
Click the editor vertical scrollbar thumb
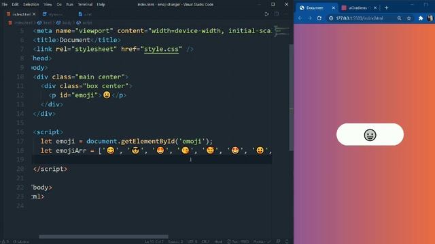tap(291, 98)
